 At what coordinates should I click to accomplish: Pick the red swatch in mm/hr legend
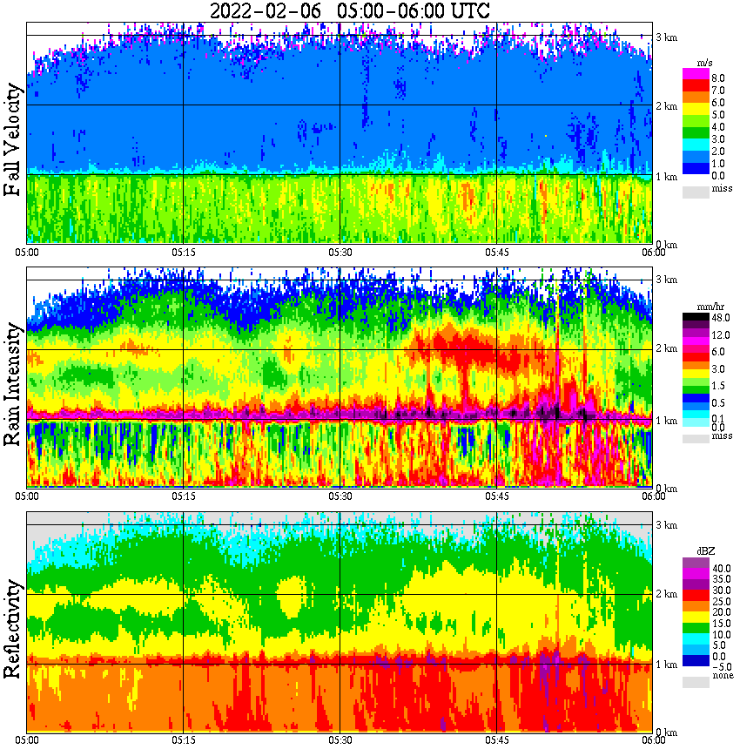[x=696, y=357]
